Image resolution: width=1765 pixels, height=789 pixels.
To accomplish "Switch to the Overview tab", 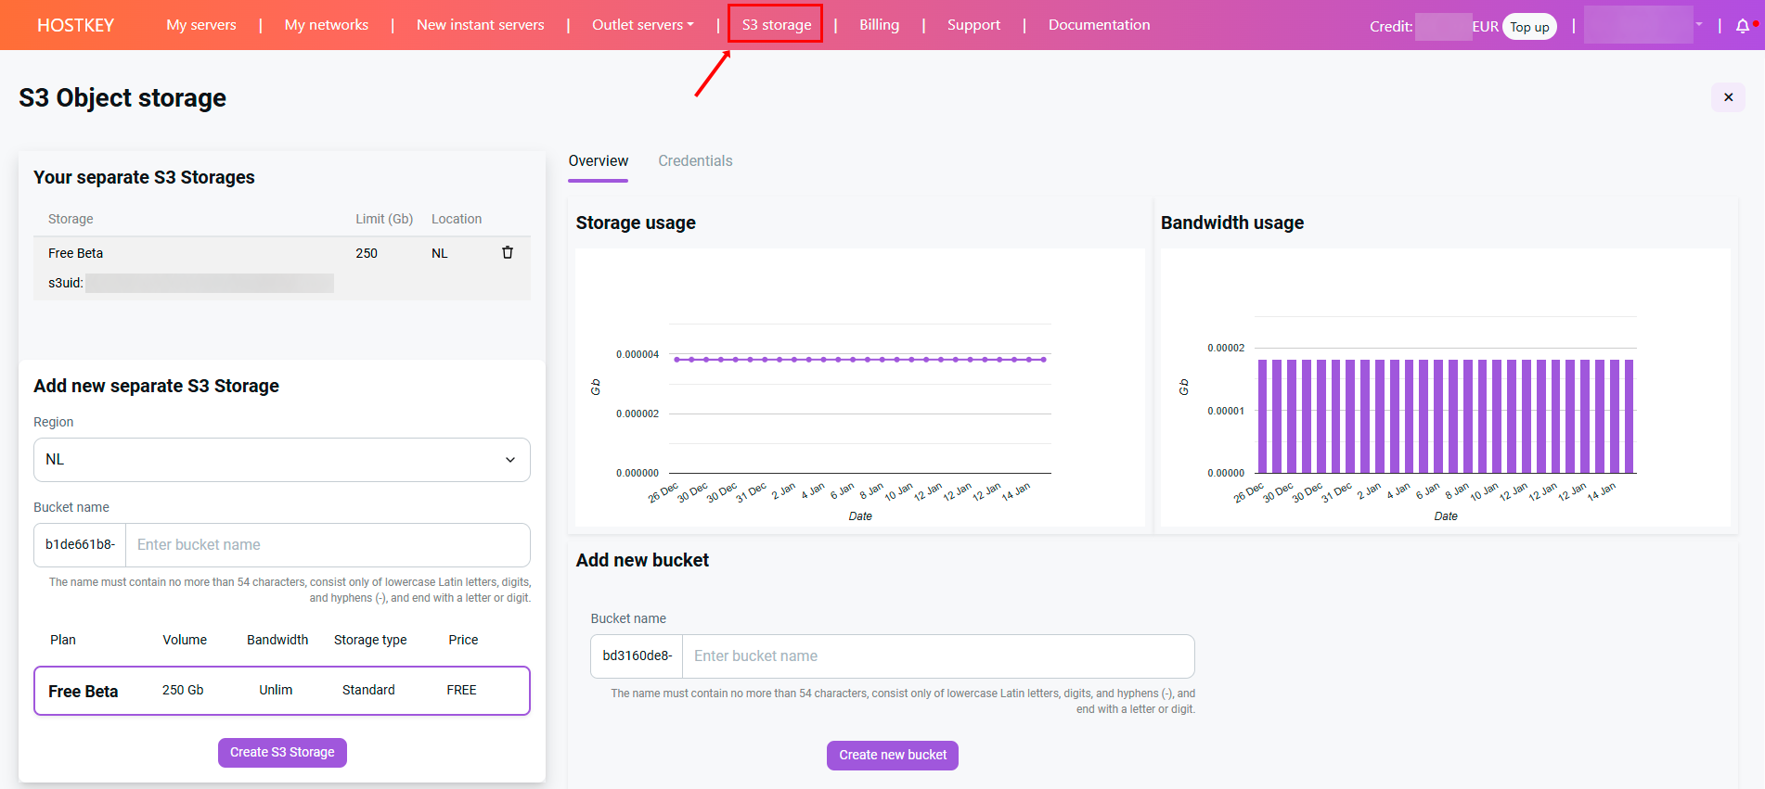I will [x=598, y=161].
